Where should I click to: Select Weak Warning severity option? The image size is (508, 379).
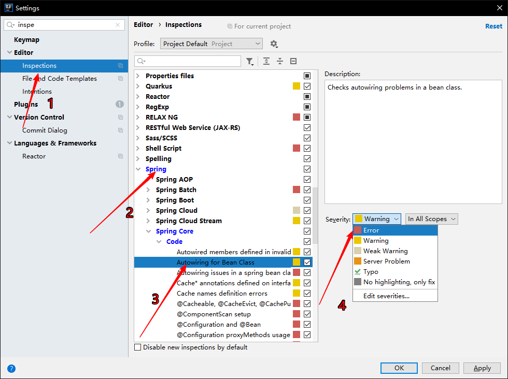click(x=395, y=251)
